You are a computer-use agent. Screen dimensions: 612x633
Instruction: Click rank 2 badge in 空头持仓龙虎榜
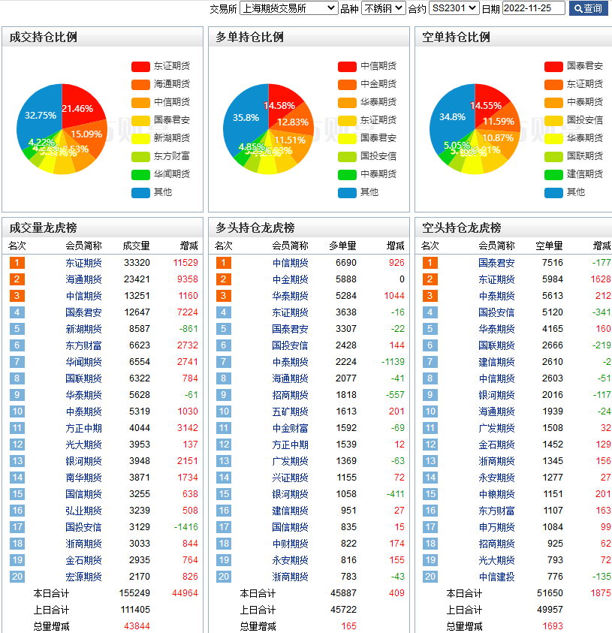click(430, 279)
